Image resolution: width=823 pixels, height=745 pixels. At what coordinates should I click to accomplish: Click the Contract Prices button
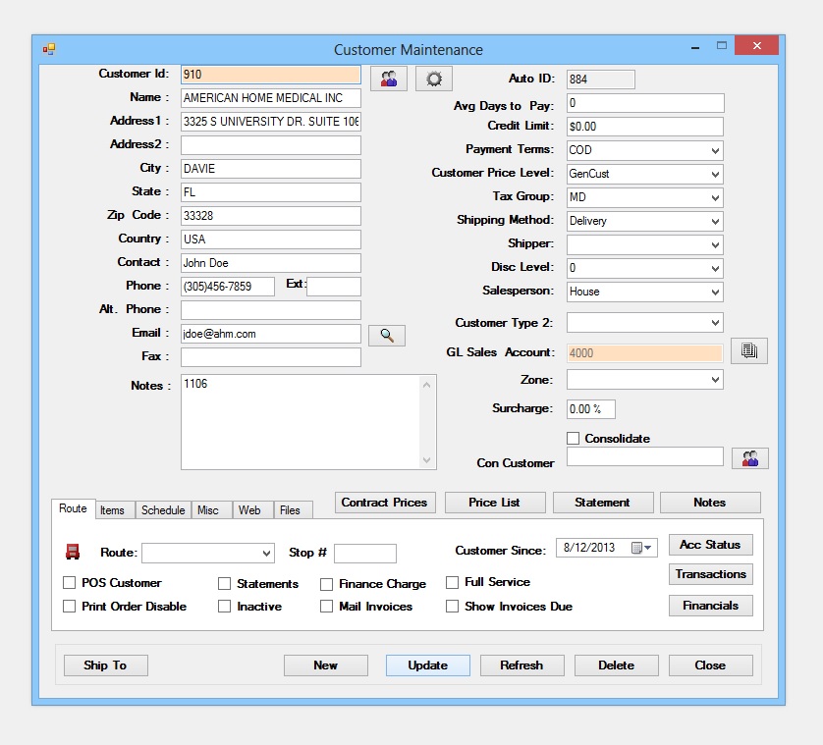click(x=385, y=503)
